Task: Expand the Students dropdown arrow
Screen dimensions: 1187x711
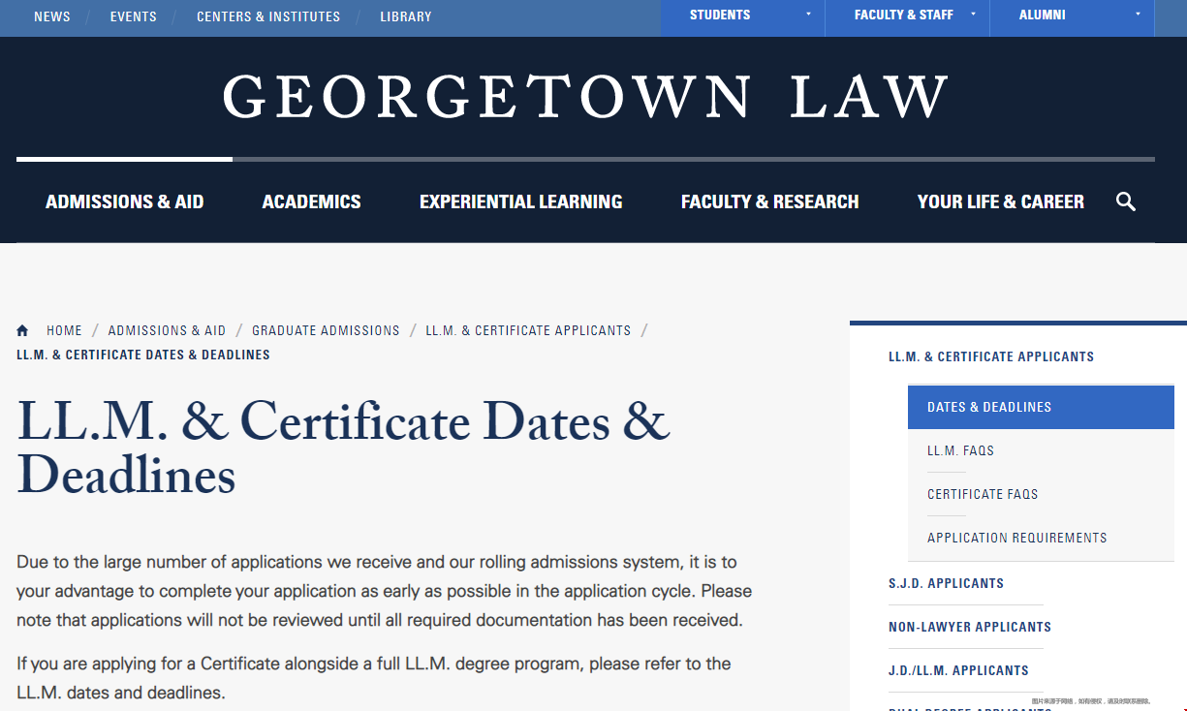Action: pyautogui.click(x=809, y=15)
